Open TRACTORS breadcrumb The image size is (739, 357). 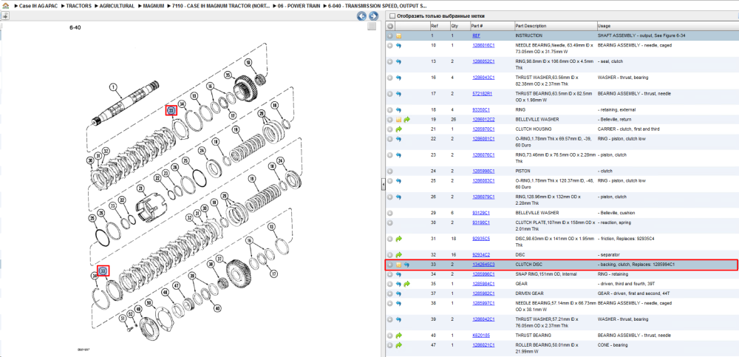coord(79,6)
